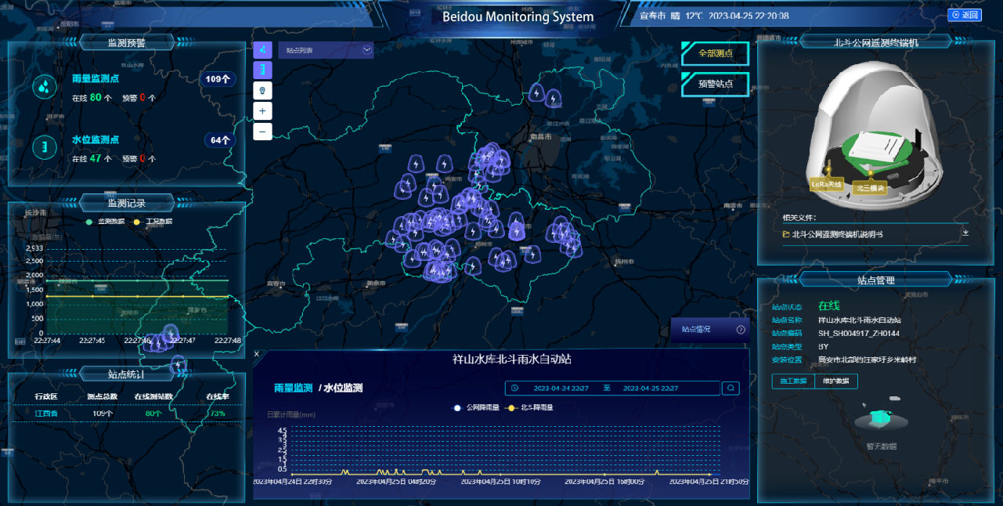The width and height of the screenshot is (1003, 506).
Task: Toggle the 工况数据 legend series
Action: [x=153, y=222]
